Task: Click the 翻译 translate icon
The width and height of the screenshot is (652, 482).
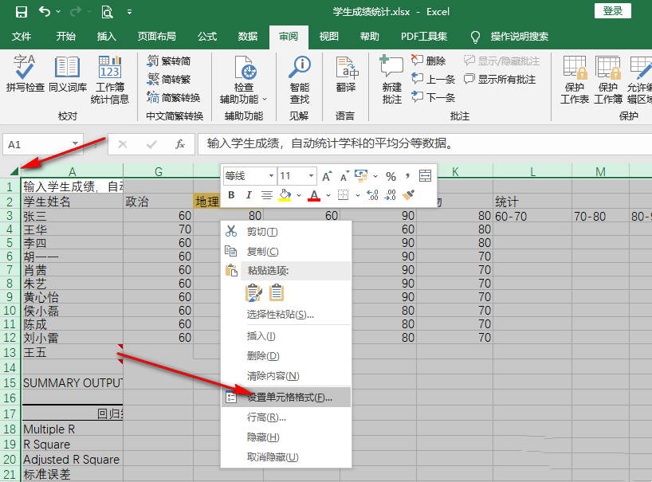Action: pos(346,74)
